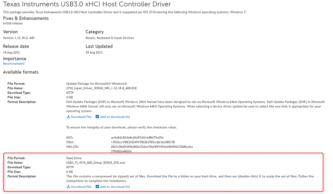Click the 'SHA1:' label

[70, 142]
